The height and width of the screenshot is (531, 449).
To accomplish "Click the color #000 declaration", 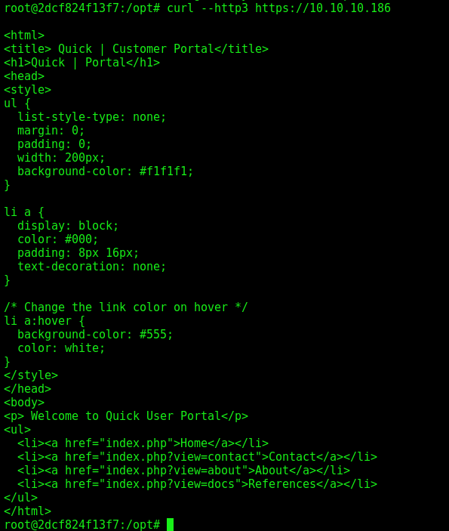I will (x=58, y=239).
